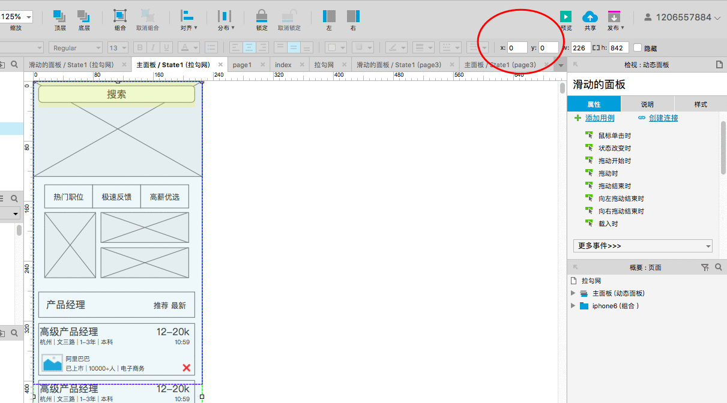The image size is (727, 403).
Task: Close the index tab
Action: [302, 65]
